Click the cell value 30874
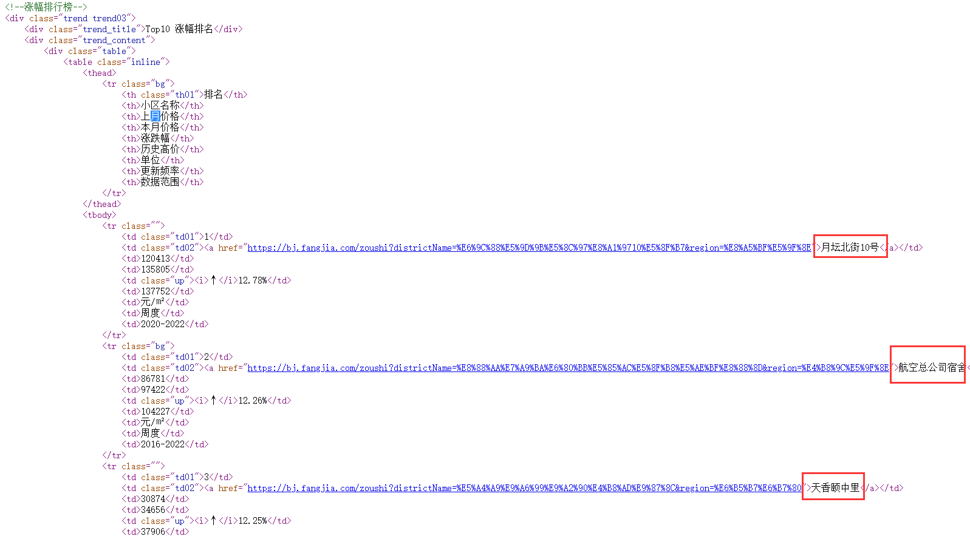The image size is (970, 536). (x=153, y=499)
